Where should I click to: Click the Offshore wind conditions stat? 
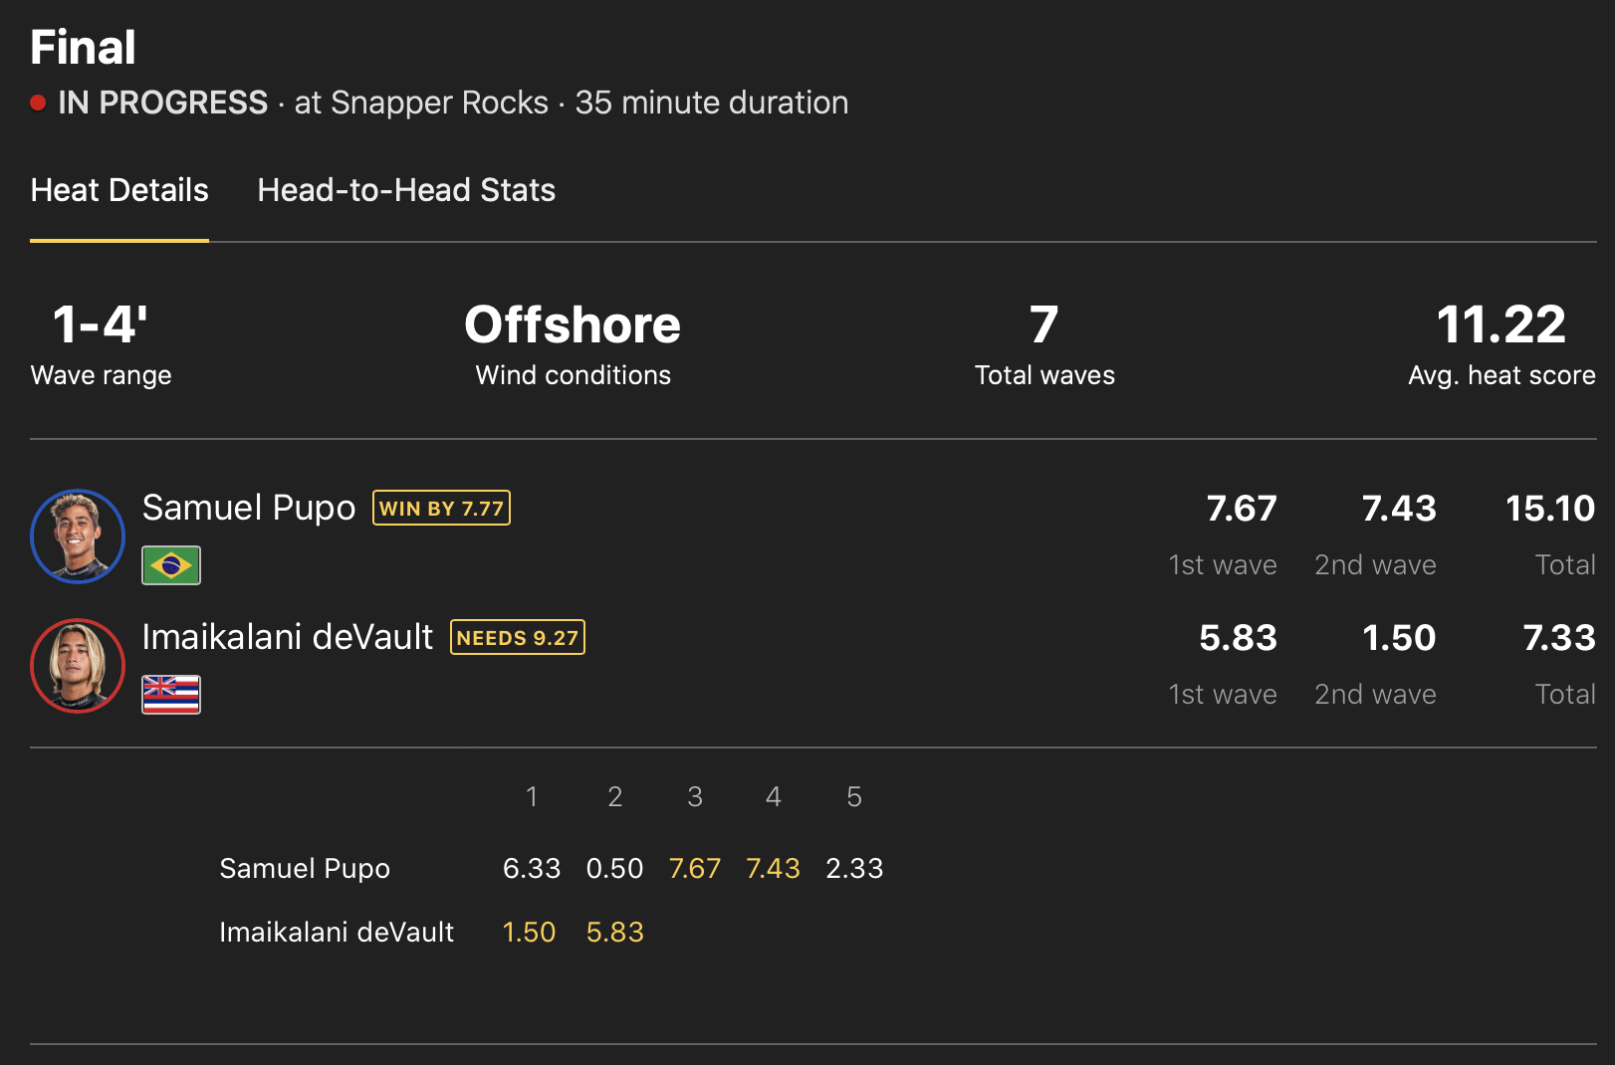[x=573, y=325]
